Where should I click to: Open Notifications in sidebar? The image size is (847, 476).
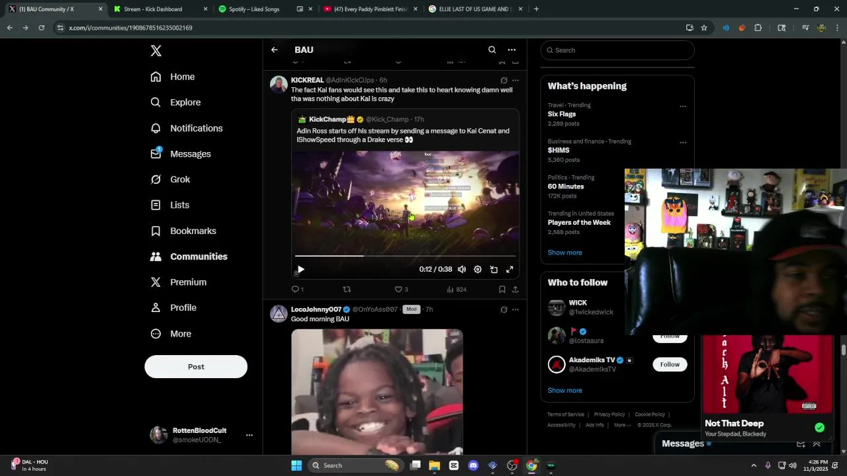[x=187, y=128]
